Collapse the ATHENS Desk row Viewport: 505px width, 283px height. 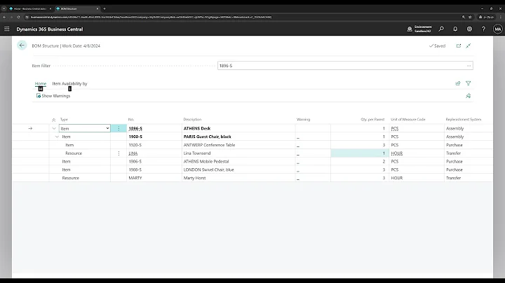pos(54,128)
